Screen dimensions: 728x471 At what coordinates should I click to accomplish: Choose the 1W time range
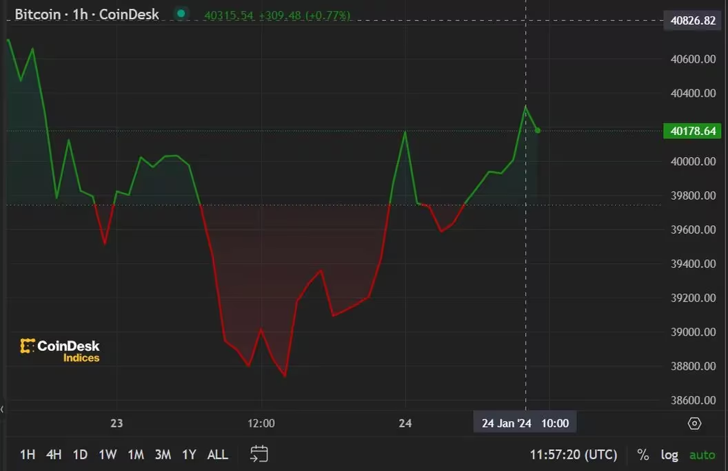click(x=108, y=454)
